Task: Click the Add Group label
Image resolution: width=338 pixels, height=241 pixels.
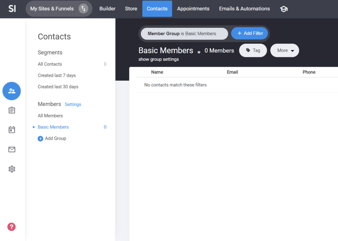Action: [x=56, y=138]
